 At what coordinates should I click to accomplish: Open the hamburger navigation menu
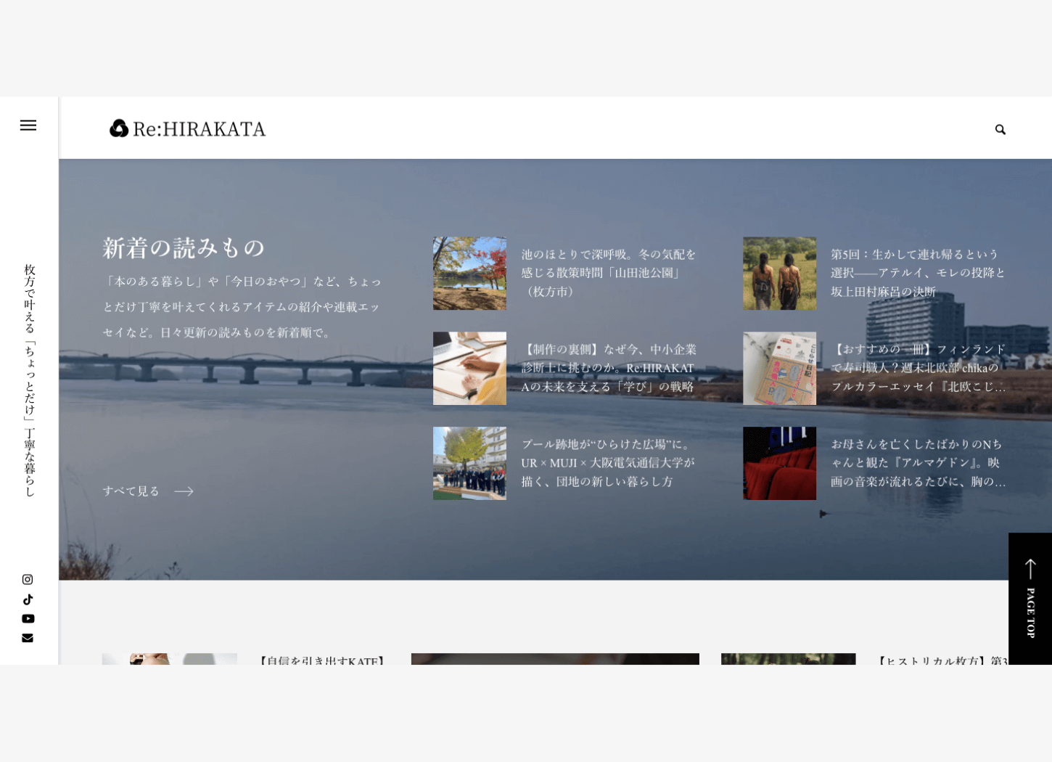click(28, 126)
